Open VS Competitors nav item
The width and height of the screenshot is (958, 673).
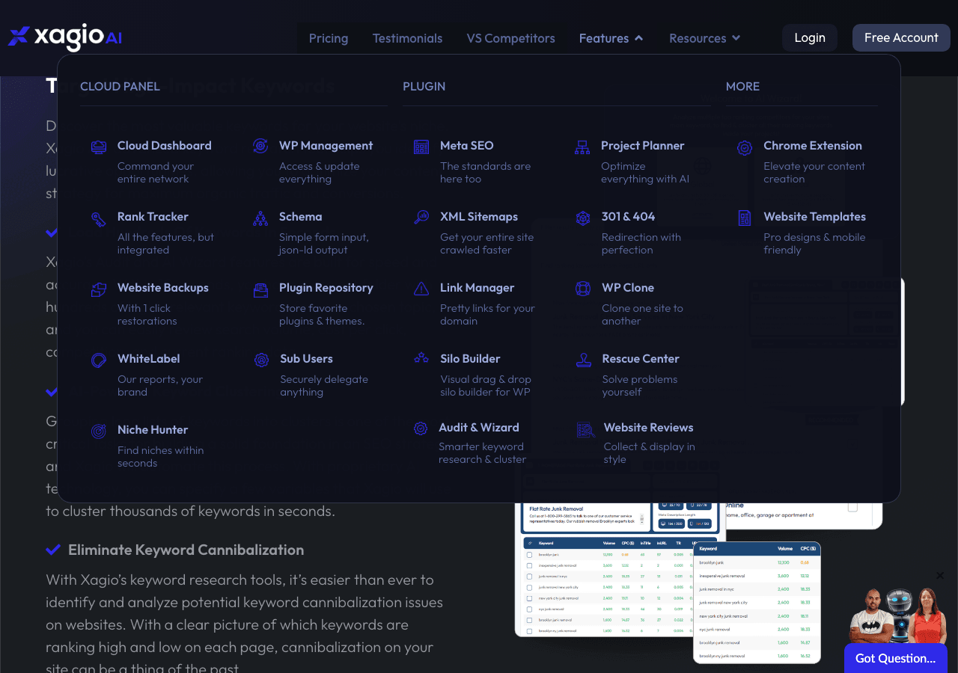[x=511, y=38]
